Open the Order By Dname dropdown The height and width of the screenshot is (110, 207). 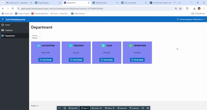pyautogui.click(x=36, y=37)
